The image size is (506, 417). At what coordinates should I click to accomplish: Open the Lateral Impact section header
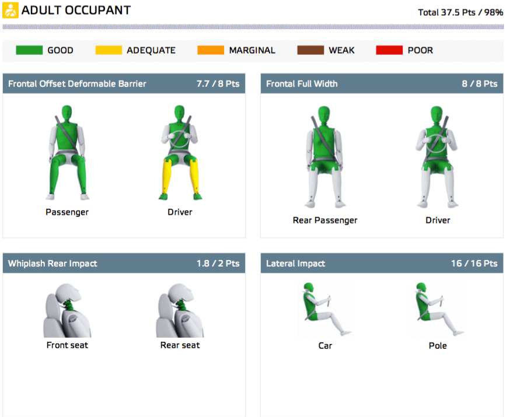click(295, 264)
